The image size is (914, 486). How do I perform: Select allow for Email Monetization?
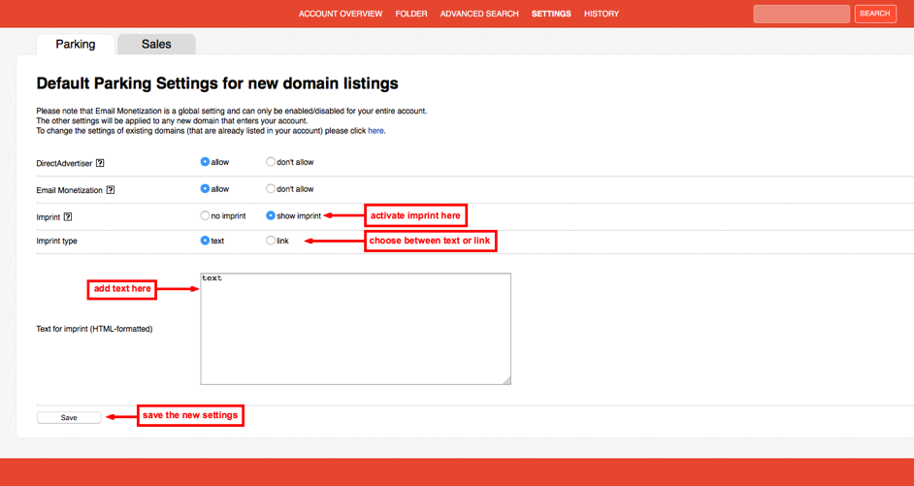click(x=205, y=189)
